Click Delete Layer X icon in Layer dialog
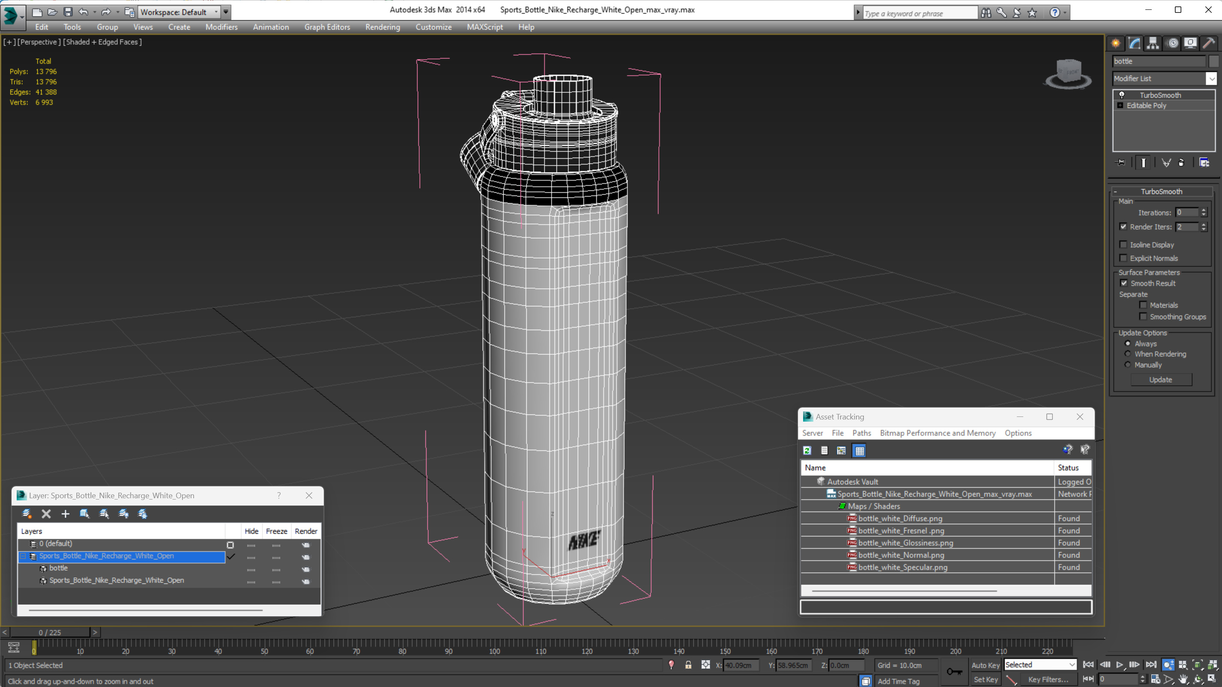This screenshot has width=1222, height=687. [46, 514]
